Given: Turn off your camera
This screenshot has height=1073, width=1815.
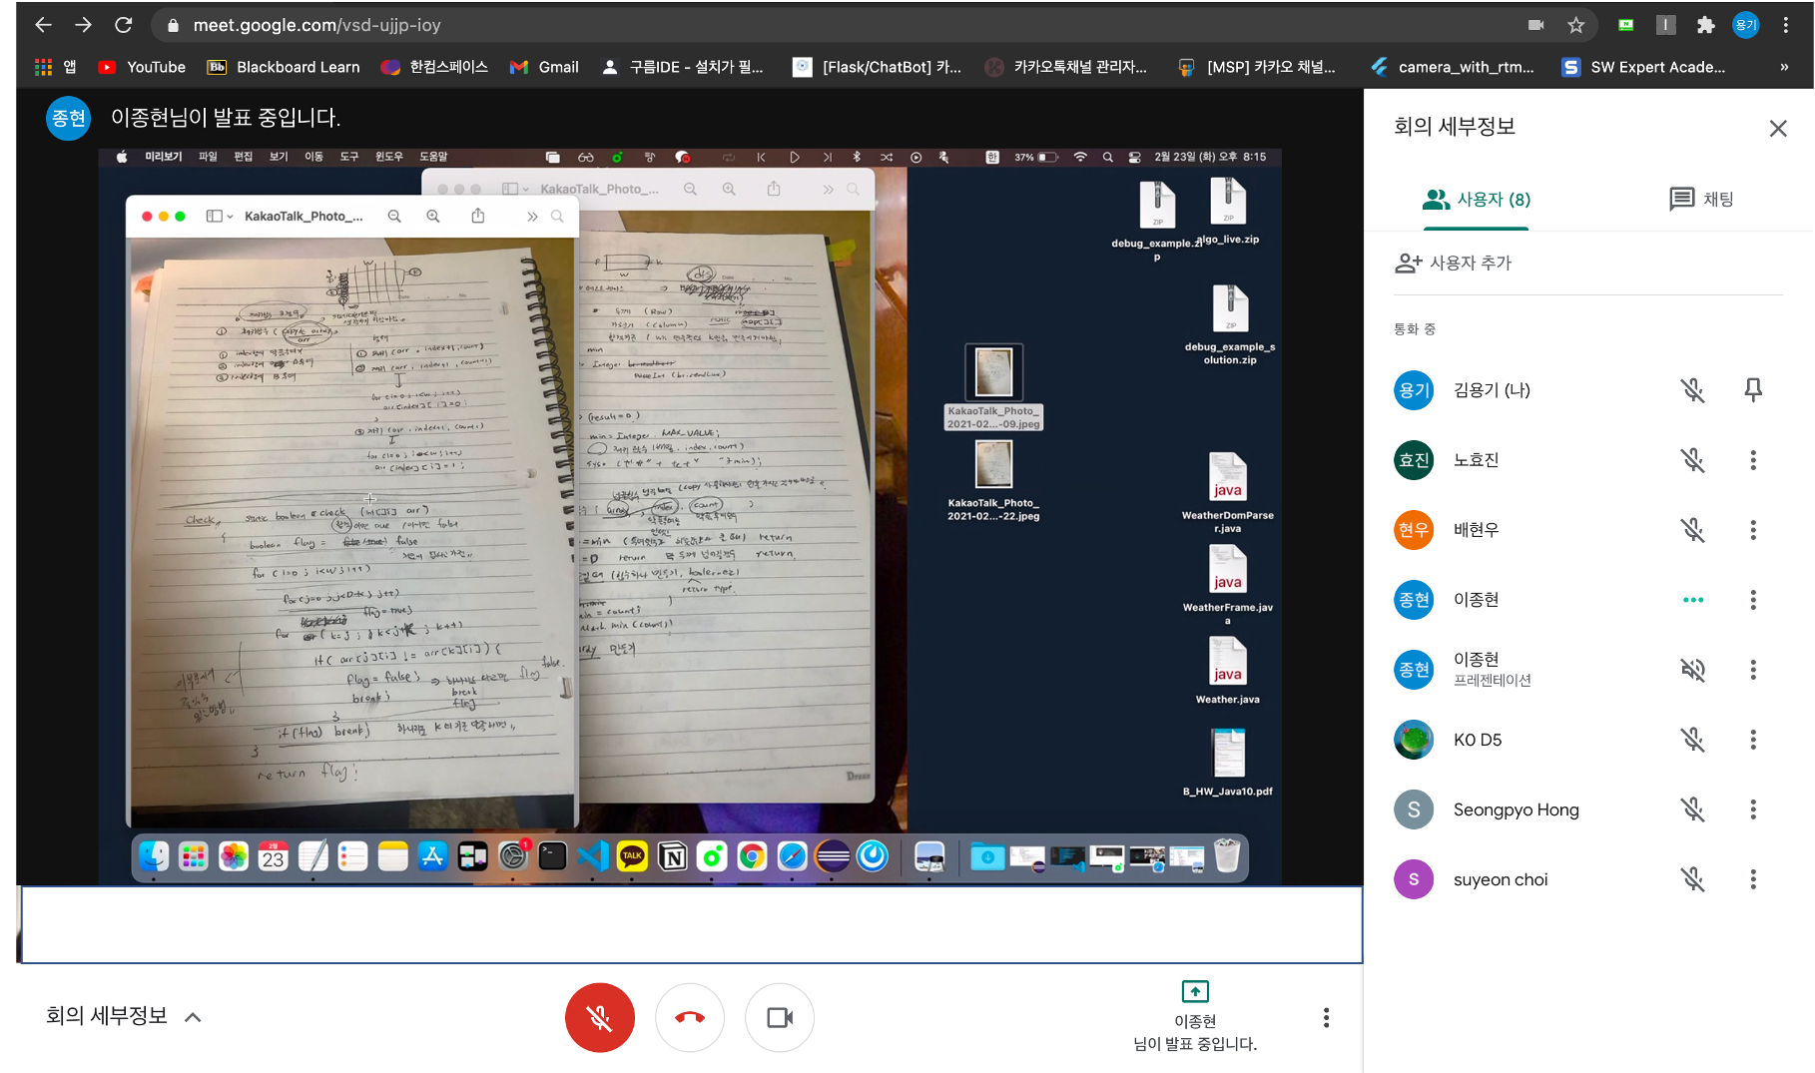Looking at the screenshot, I should (x=780, y=1017).
